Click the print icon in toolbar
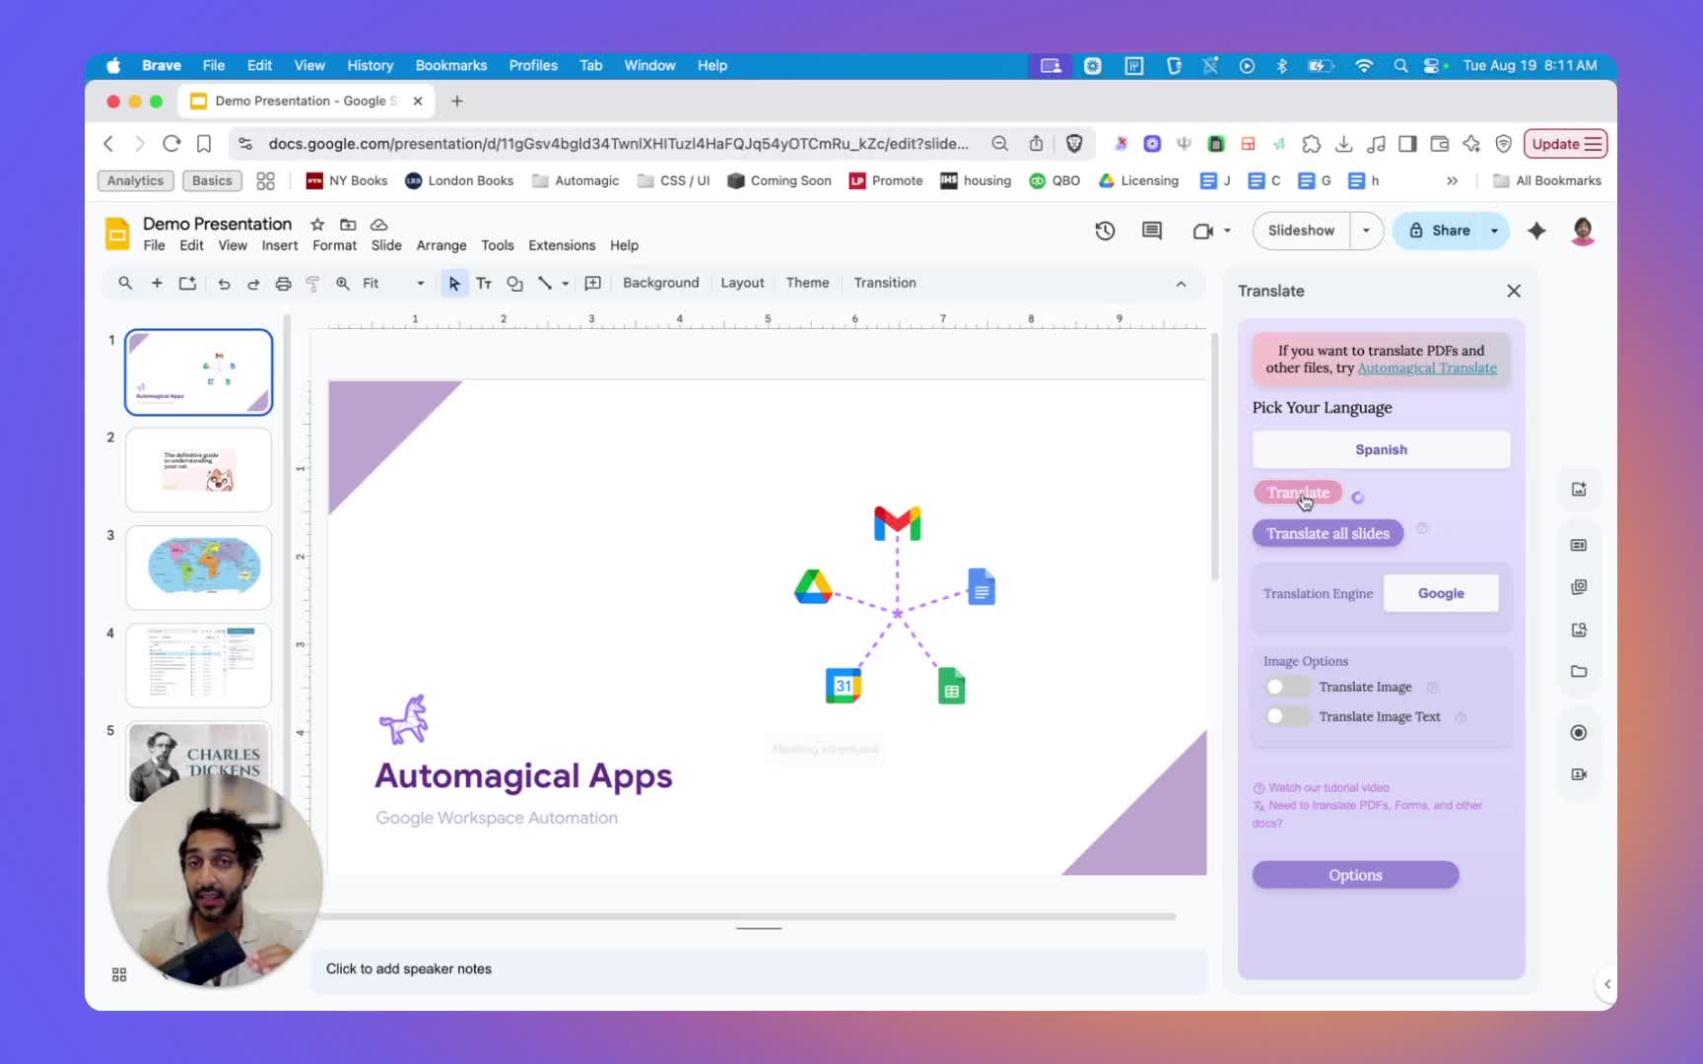1703x1064 pixels. point(283,284)
